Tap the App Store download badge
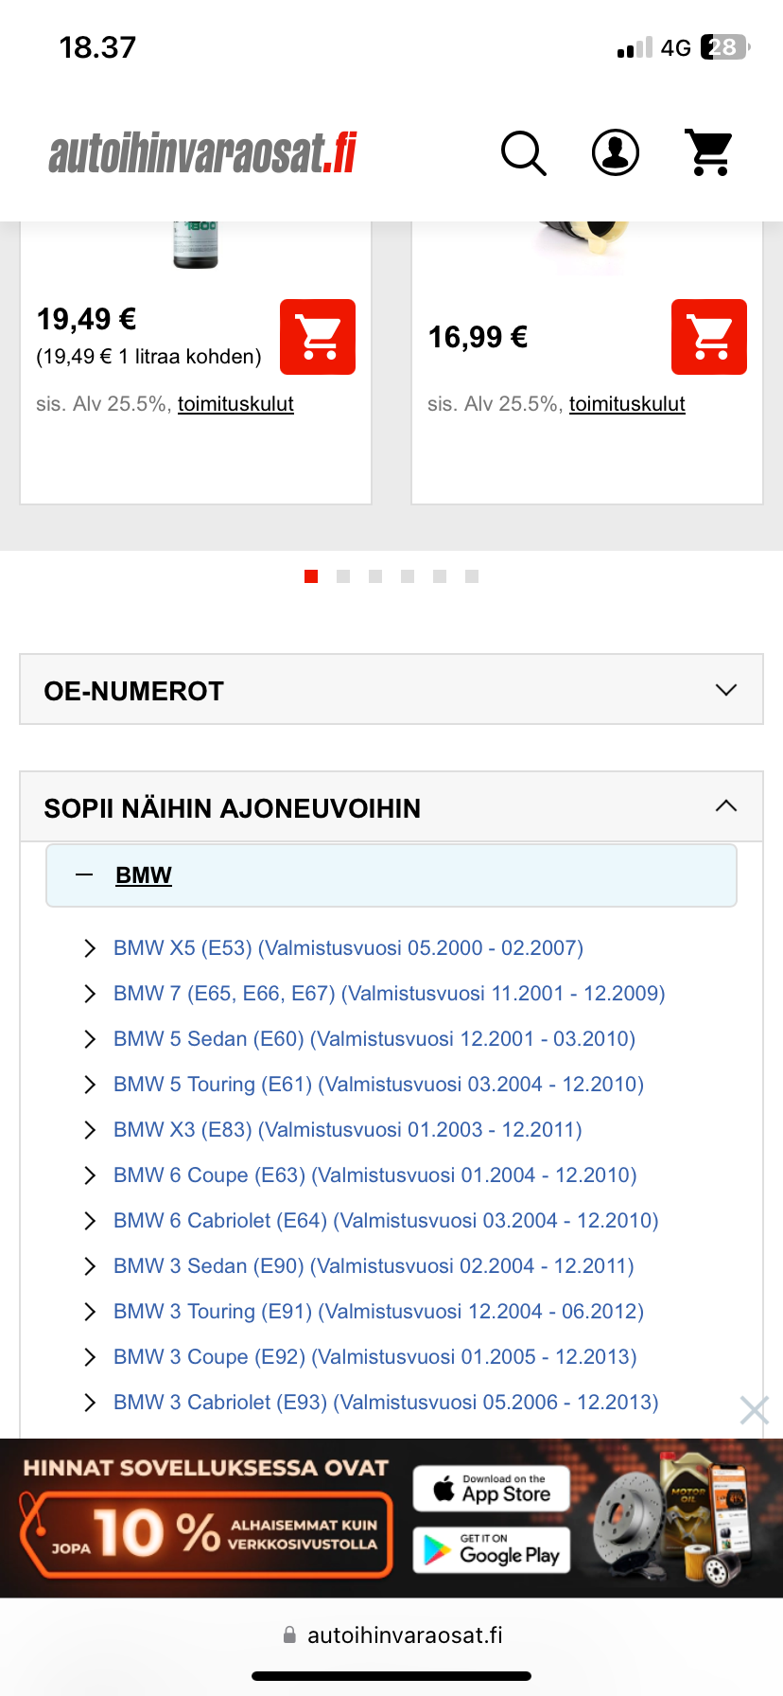783x1696 pixels. [x=492, y=1489]
